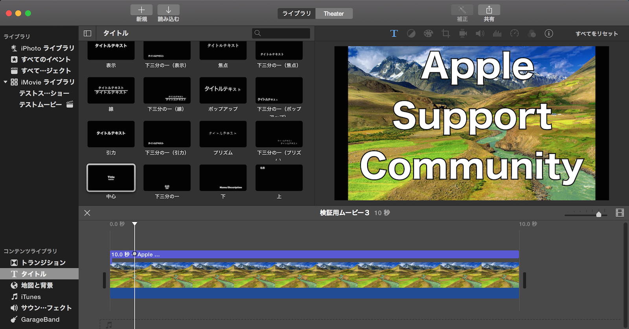The width and height of the screenshot is (629, 329).
Task: Select the iMovie ライブラリ item
Action: [48, 82]
